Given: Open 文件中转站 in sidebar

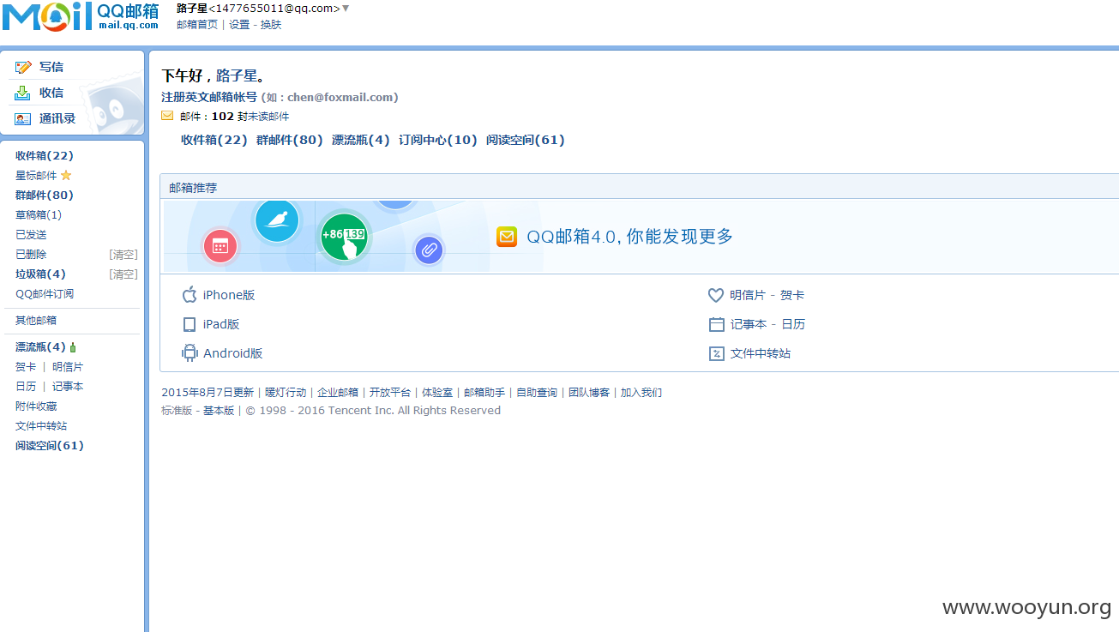Looking at the screenshot, I should tap(41, 426).
